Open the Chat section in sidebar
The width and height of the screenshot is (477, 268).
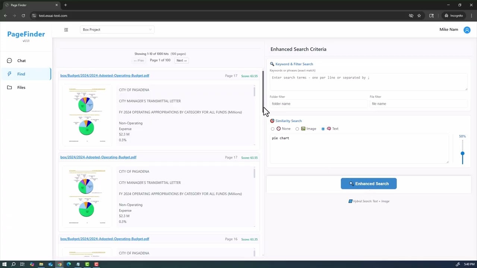point(26,61)
